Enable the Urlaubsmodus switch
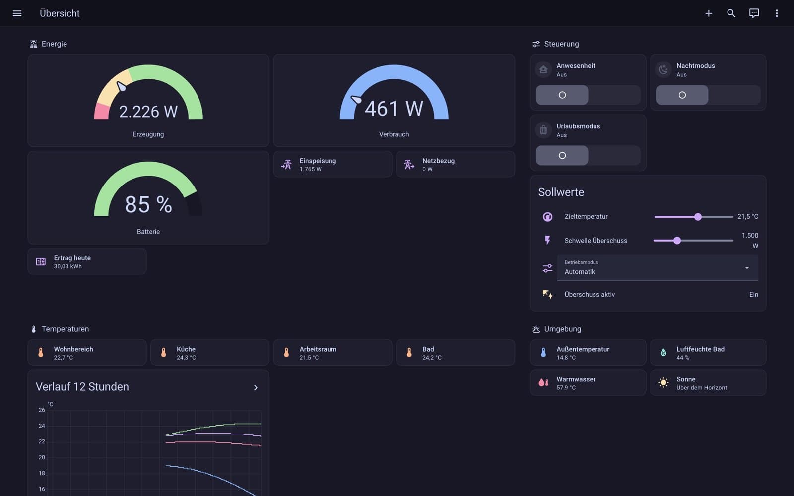794x496 pixels. [x=588, y=155]
